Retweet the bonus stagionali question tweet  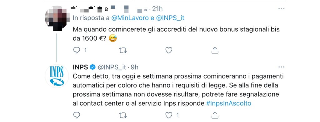[122, 50]
